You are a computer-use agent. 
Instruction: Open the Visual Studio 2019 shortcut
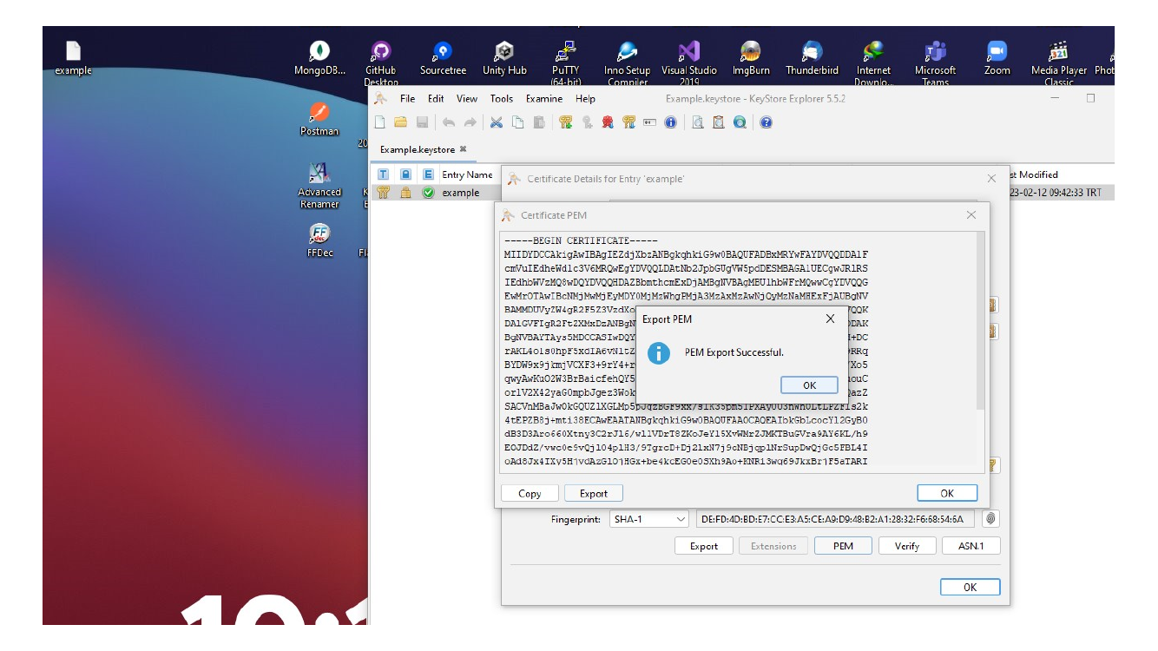689,63
